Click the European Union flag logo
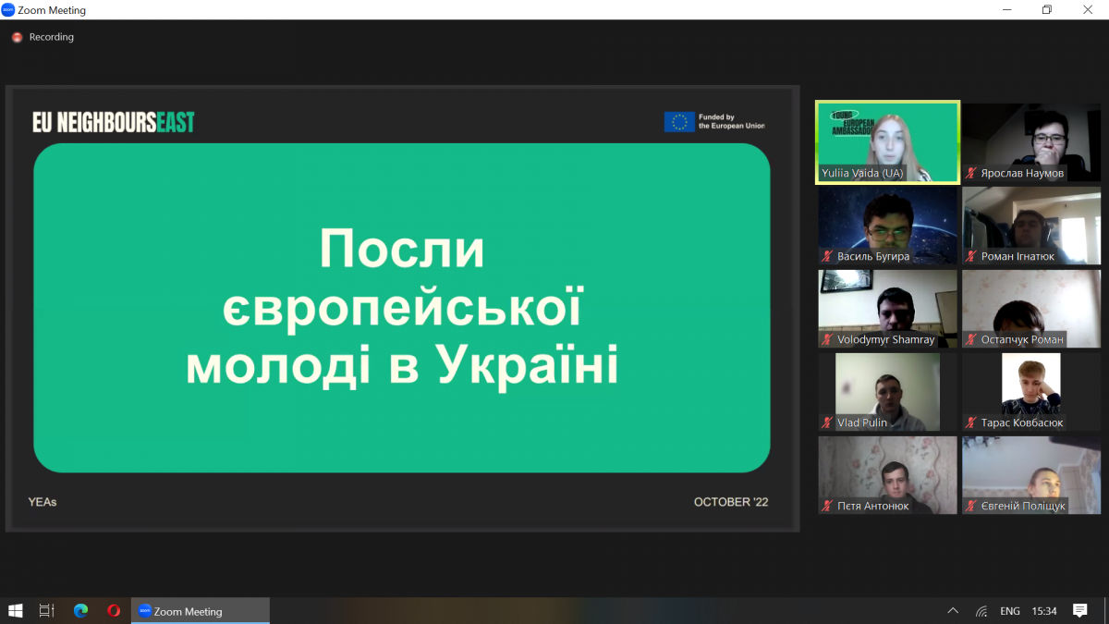Viewport: 1109px width, 624px height. 679,122
